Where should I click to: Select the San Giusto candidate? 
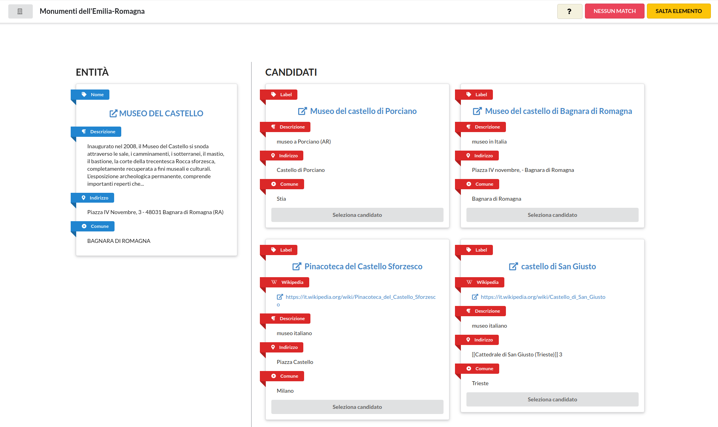tap(552, 399)
